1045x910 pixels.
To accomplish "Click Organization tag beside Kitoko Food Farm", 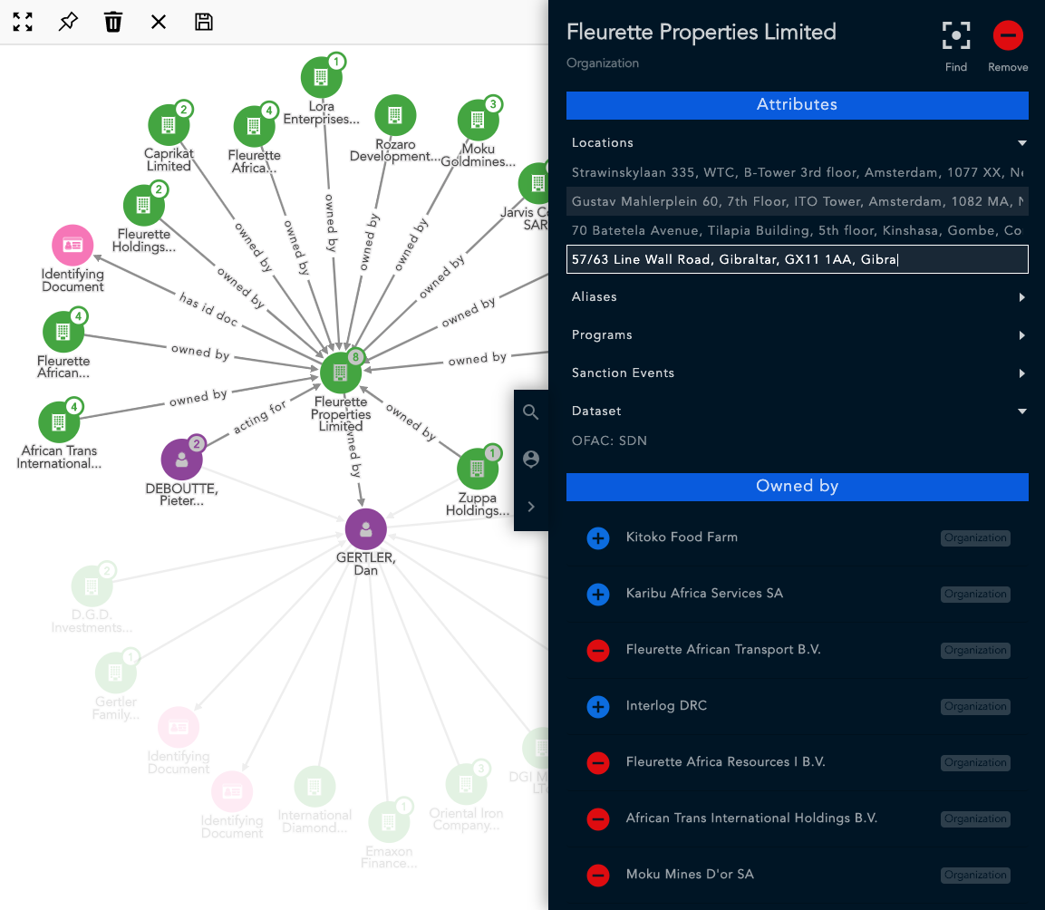I will pyautogui.click(x=975, y=538).
